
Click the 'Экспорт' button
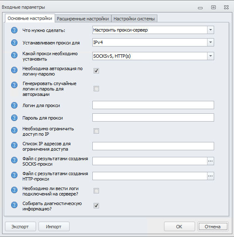21,227
